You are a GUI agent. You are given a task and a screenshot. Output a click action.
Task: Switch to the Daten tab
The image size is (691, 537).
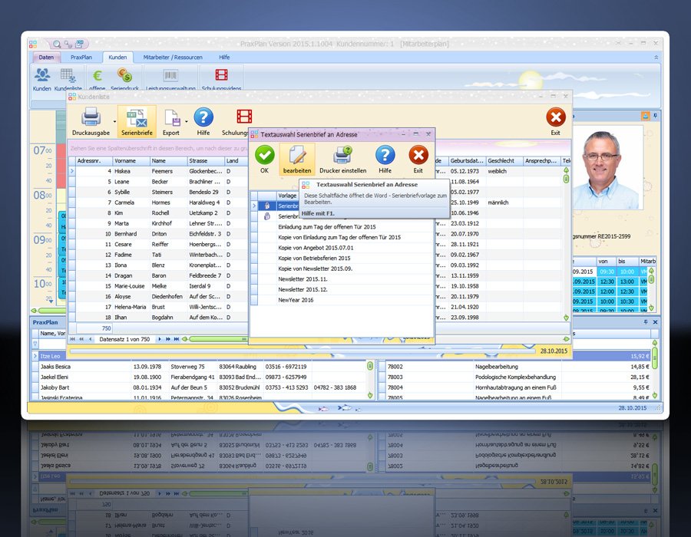point(46,58)
